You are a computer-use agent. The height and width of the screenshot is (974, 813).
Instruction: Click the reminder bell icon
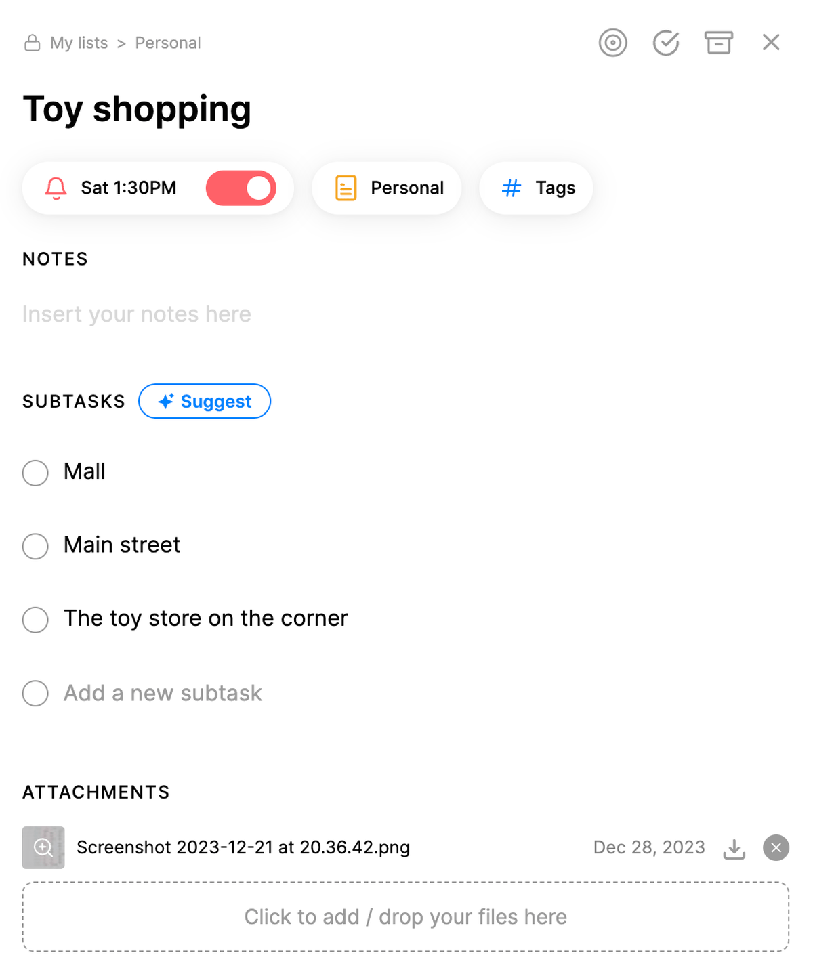click(x=56, y=188)
